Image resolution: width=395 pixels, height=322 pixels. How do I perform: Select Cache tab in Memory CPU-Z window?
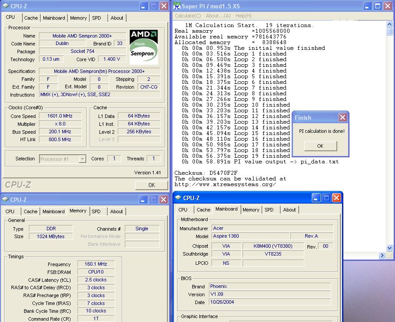31,211
